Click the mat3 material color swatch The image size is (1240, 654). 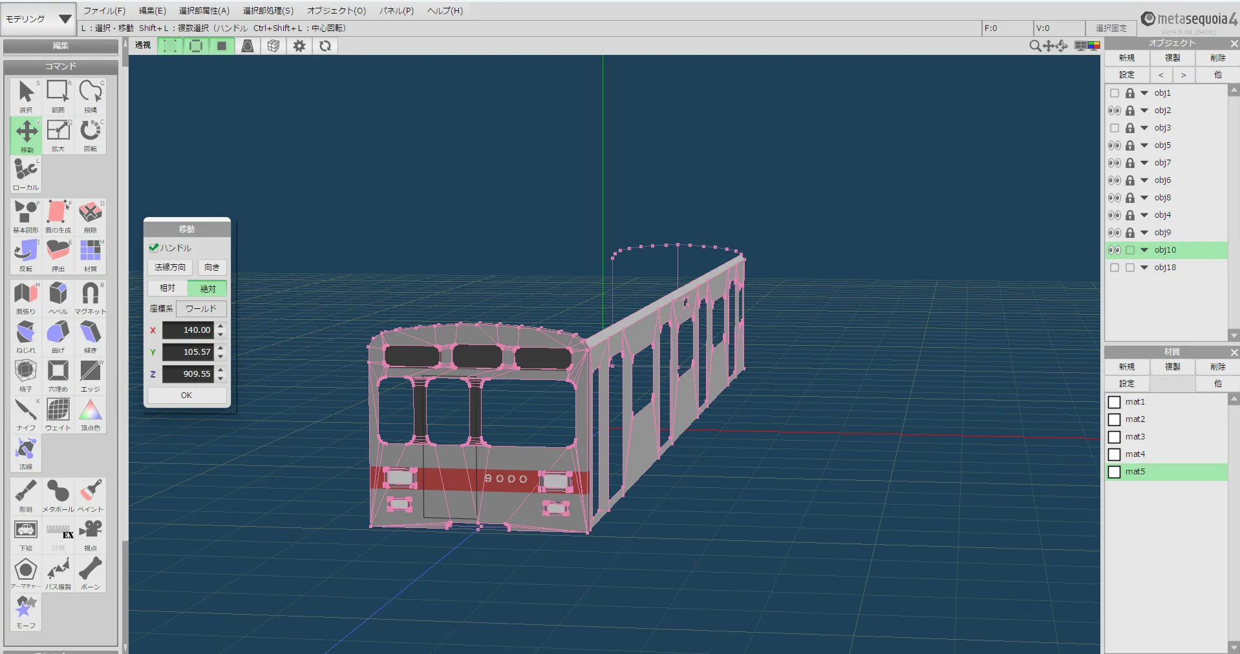[x=1114, y=437]
